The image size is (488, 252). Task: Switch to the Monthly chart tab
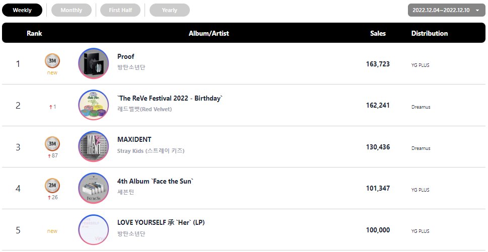coord(72,10)
